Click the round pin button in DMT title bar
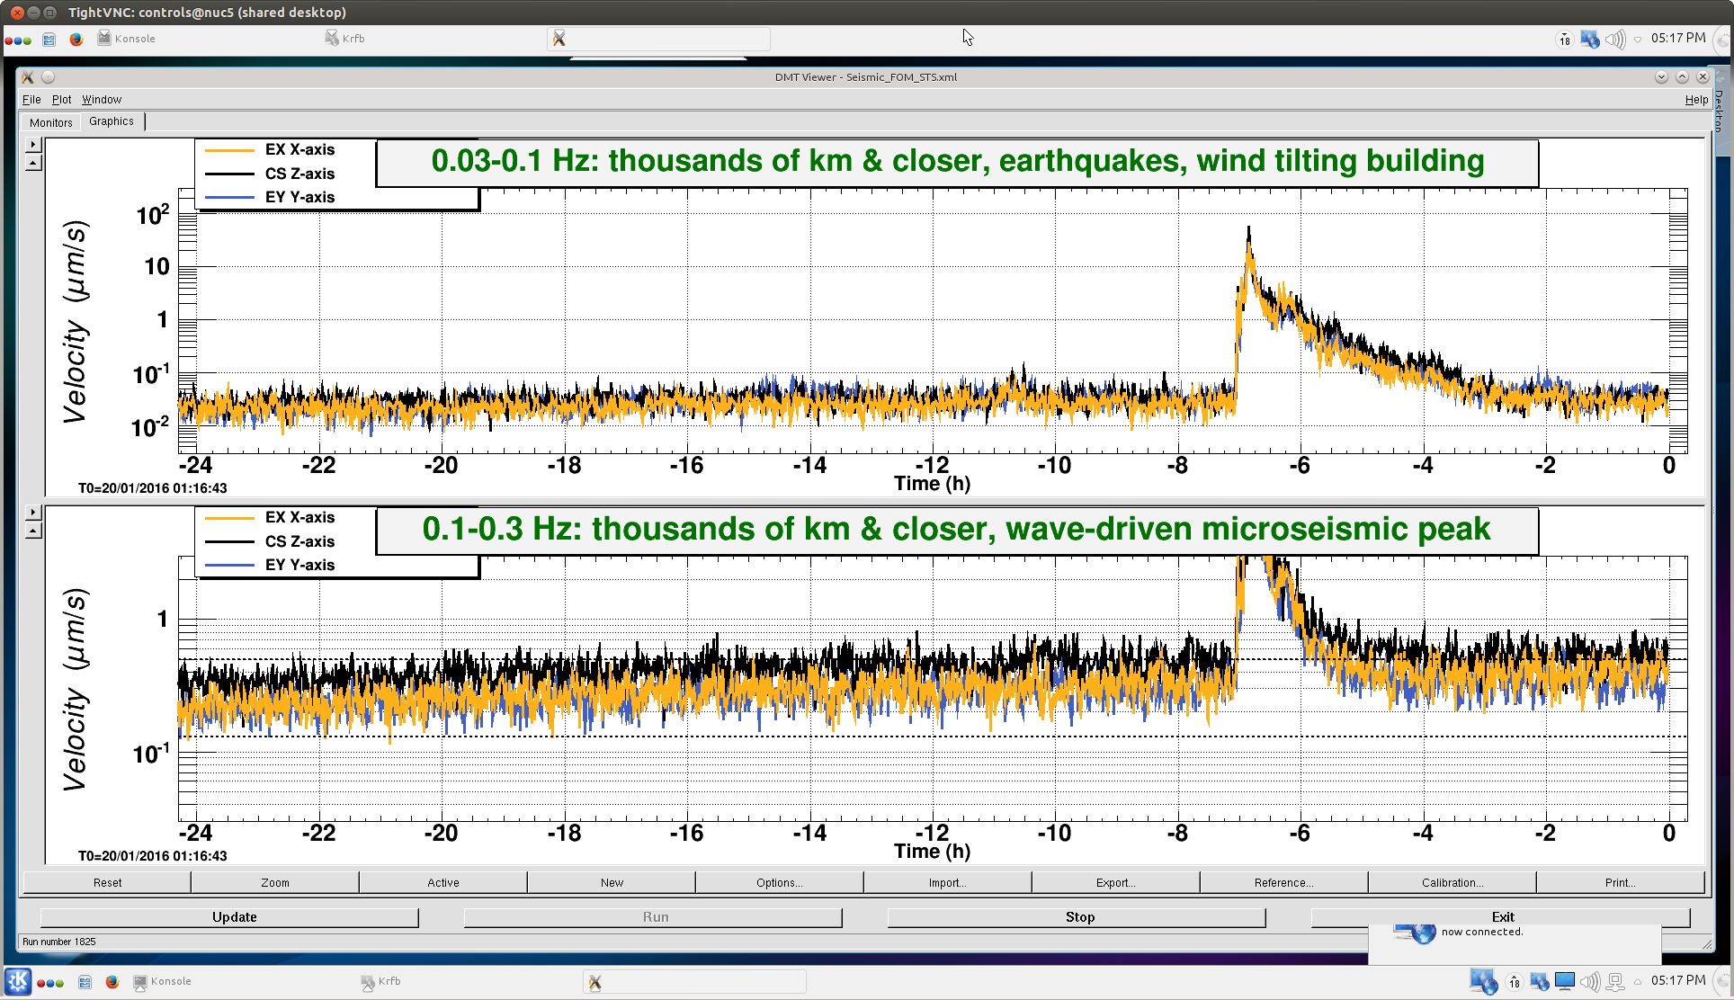 [49, 77]
